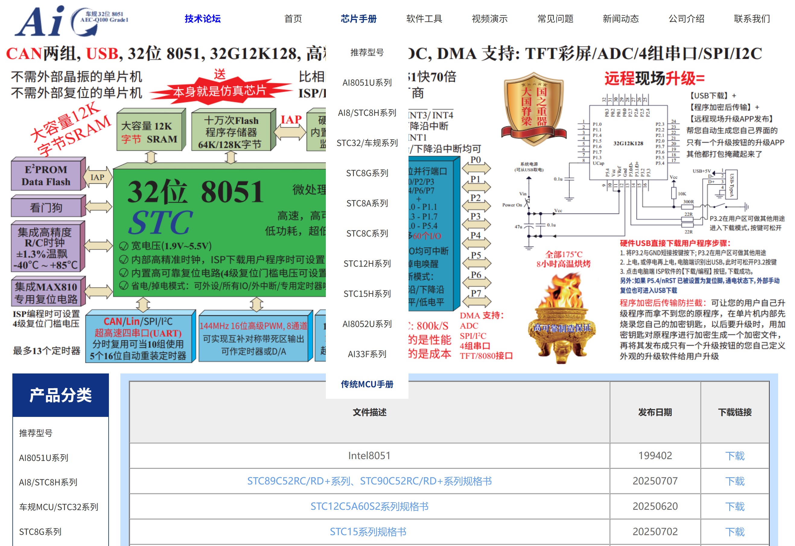
Task: Click the 文件描述 column header
Action: (369, 412)
